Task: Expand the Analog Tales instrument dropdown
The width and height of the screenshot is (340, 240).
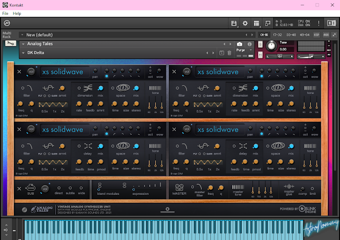Action: click(23, 44)
